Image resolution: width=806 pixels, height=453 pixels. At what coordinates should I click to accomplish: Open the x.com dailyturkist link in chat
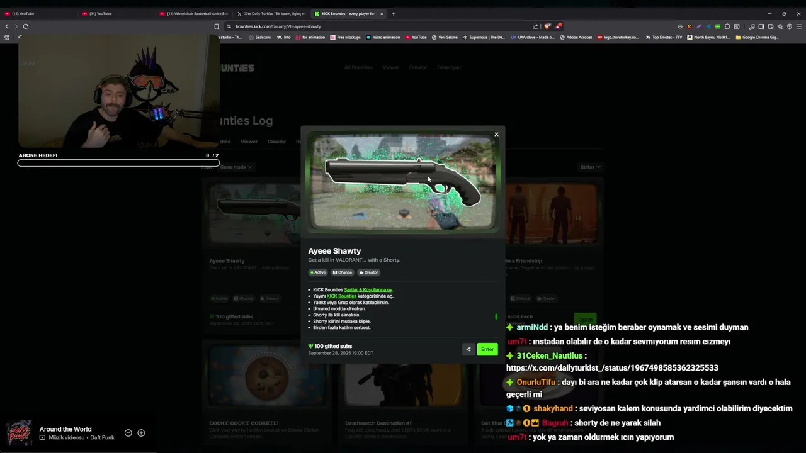(612, 368)
